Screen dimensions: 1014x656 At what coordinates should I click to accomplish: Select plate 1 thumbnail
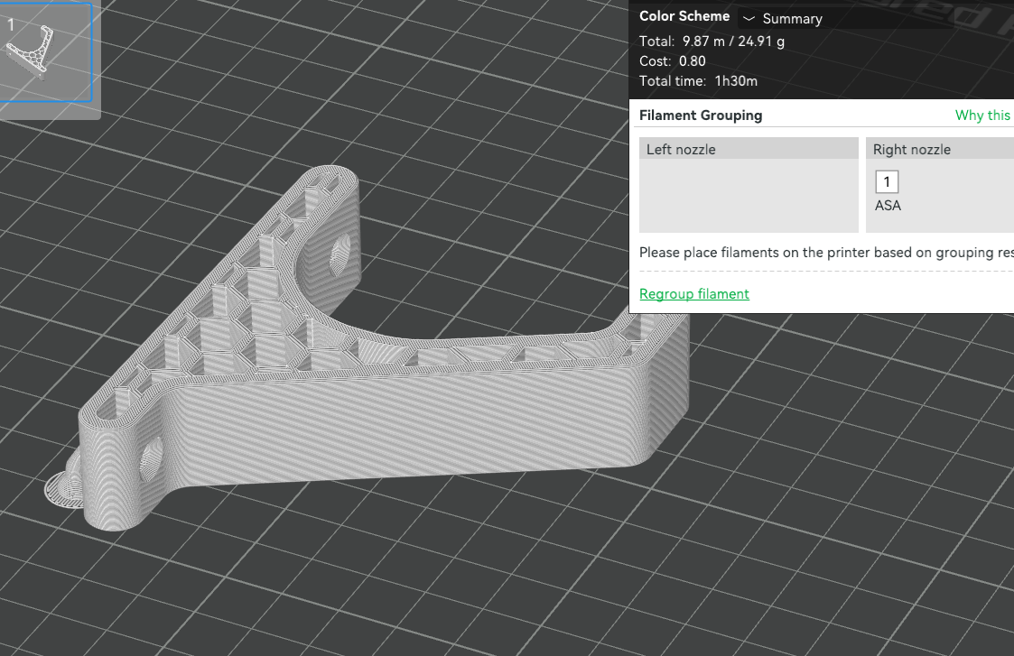click(x=45, y=51)
